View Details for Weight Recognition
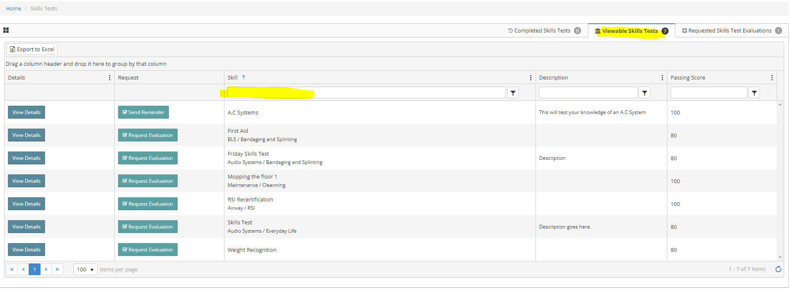This screenshot has width=790, height=293. point(26,250)
